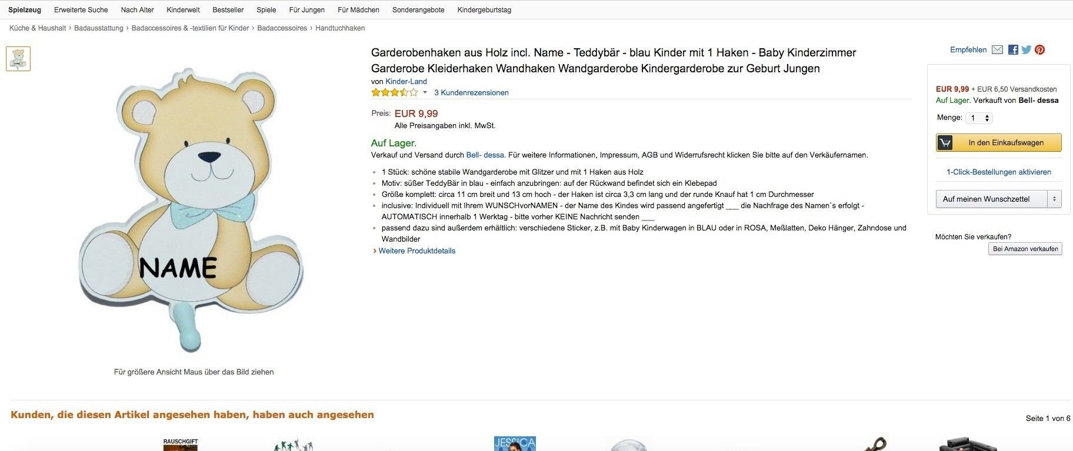
Task: Select the teddy bear product thumbnail
Action: click(18, 59)
